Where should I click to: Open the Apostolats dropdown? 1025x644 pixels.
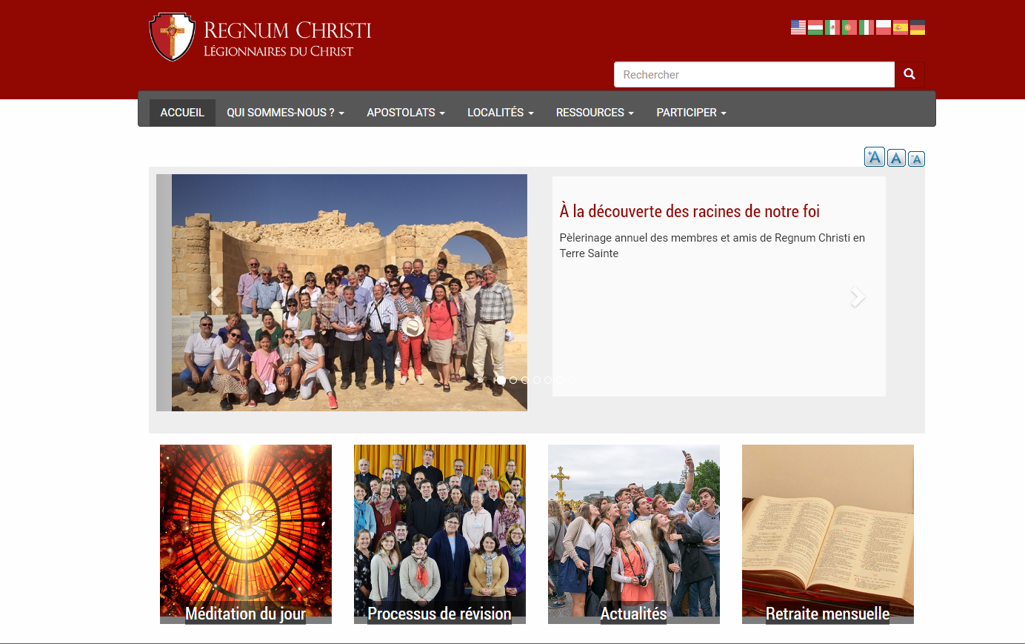pos(406,113)
